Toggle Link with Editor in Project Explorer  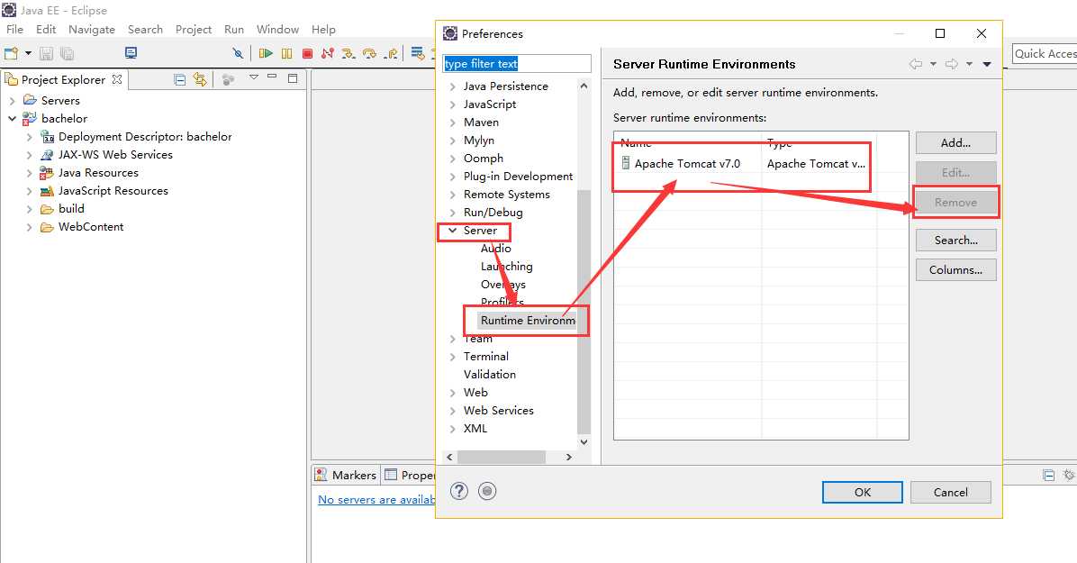(200, 79)
